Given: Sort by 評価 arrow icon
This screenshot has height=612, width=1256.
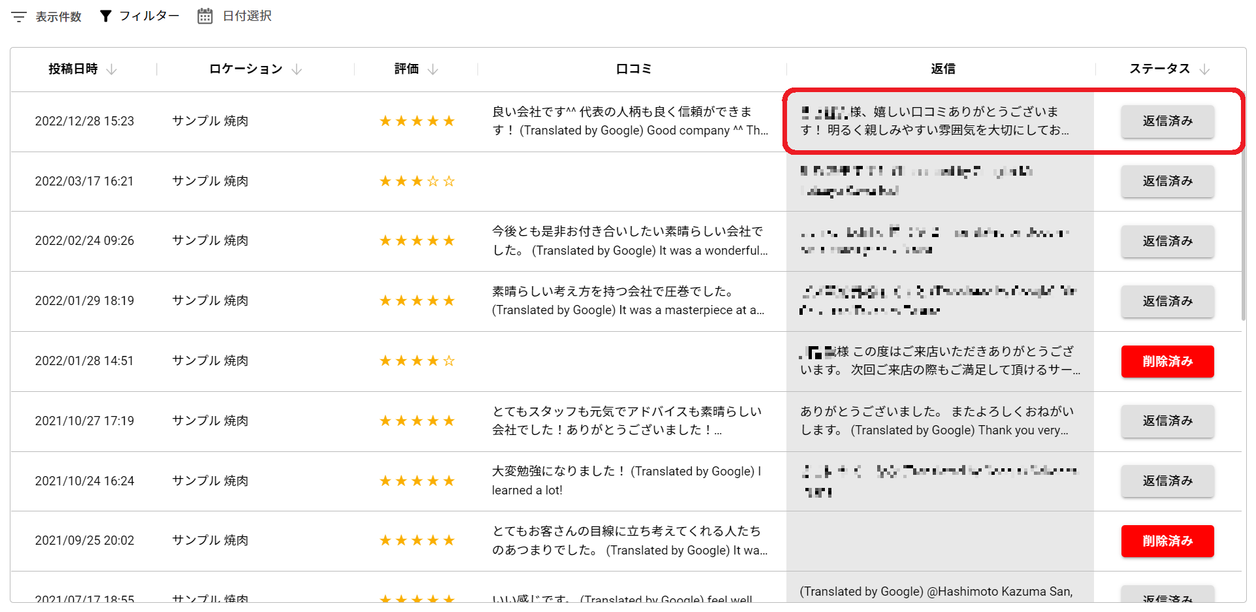Looking at the screenshot, I should pyautogui.click(x=433, y=69).
